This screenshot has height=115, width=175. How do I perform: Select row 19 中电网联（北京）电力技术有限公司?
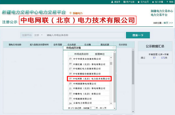point(89,79)
